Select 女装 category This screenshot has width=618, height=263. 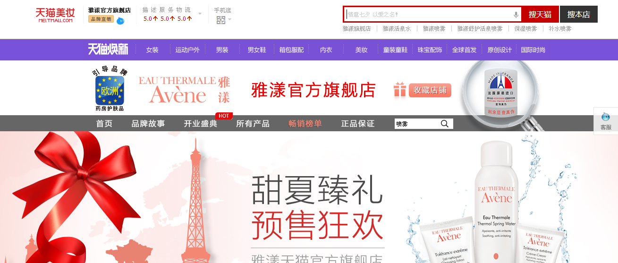coord(152,50)
